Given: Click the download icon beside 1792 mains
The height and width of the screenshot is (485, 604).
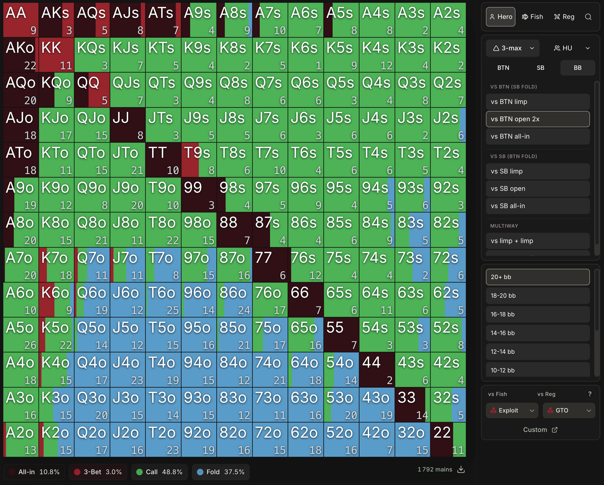Looking at the screenshot, I should [461, 469].
